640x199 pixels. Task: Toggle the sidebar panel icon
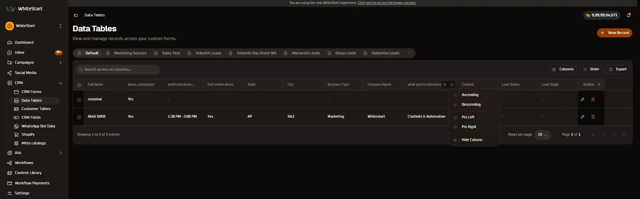[76, 15]
